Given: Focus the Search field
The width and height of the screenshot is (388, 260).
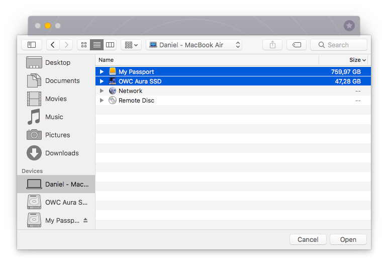Looking at the screenshot, I should click(339, 45).
